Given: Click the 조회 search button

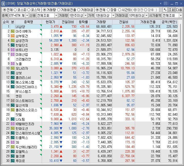Looking at the screenshot, I should pos(172,10).
